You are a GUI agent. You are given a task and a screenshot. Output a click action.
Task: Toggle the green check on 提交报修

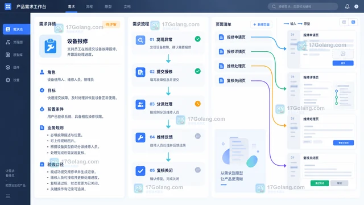click(198, 71)
